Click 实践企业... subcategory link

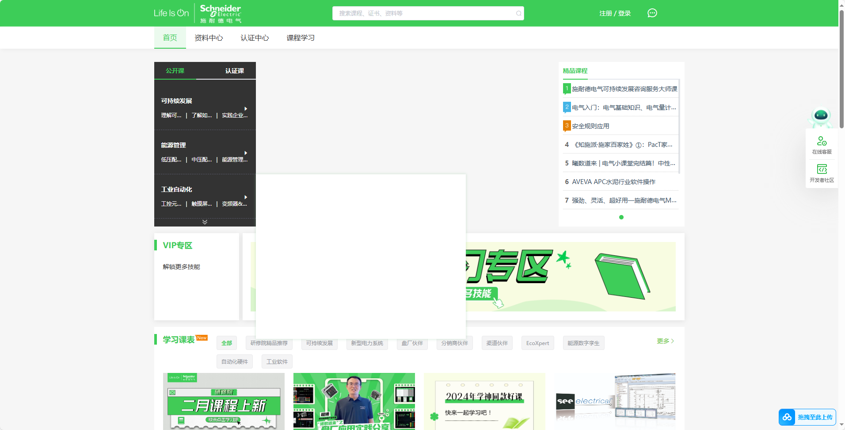[235, 115]
